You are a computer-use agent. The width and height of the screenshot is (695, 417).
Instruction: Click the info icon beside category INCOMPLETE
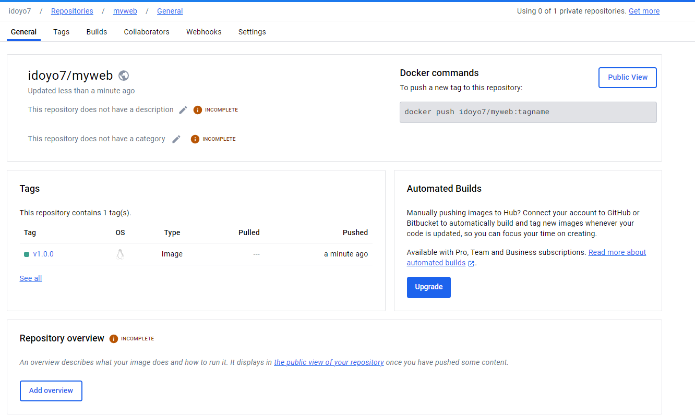pos(195,139)
